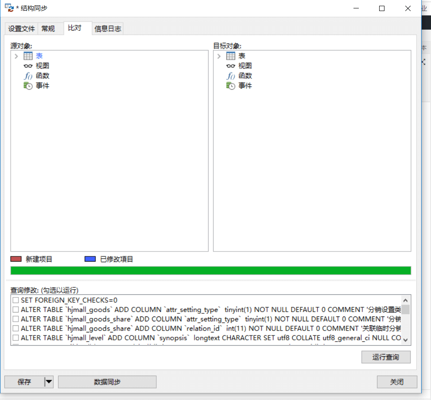Click the function icon in source objects

28,76
